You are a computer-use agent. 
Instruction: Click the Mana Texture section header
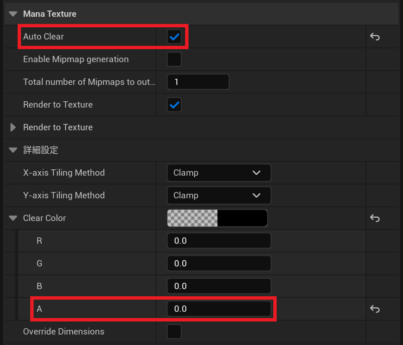(50, 14)
